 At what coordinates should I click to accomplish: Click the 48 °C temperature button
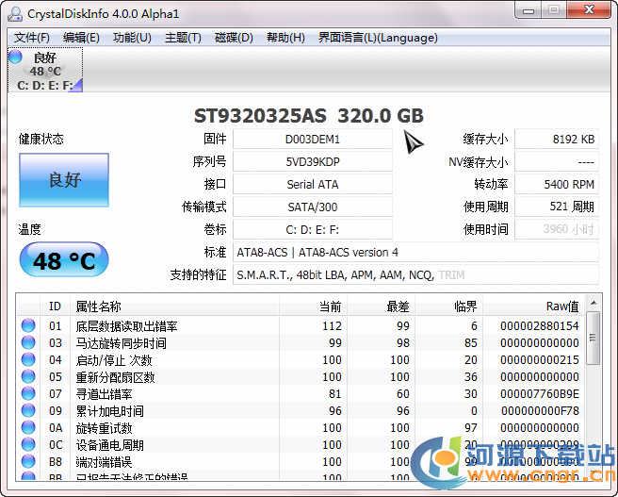pos(64,260)
